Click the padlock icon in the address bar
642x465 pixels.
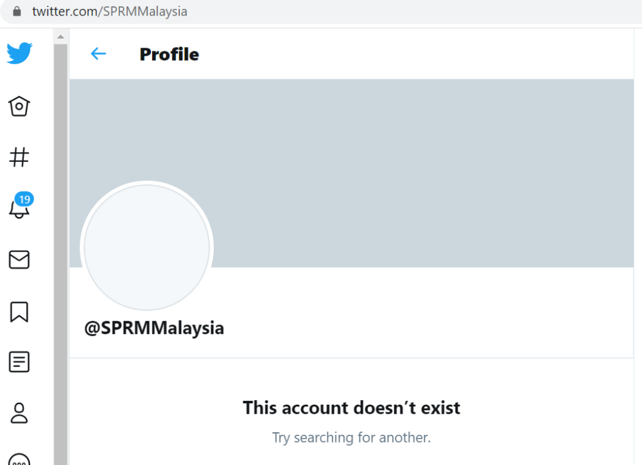click(16, 10)
